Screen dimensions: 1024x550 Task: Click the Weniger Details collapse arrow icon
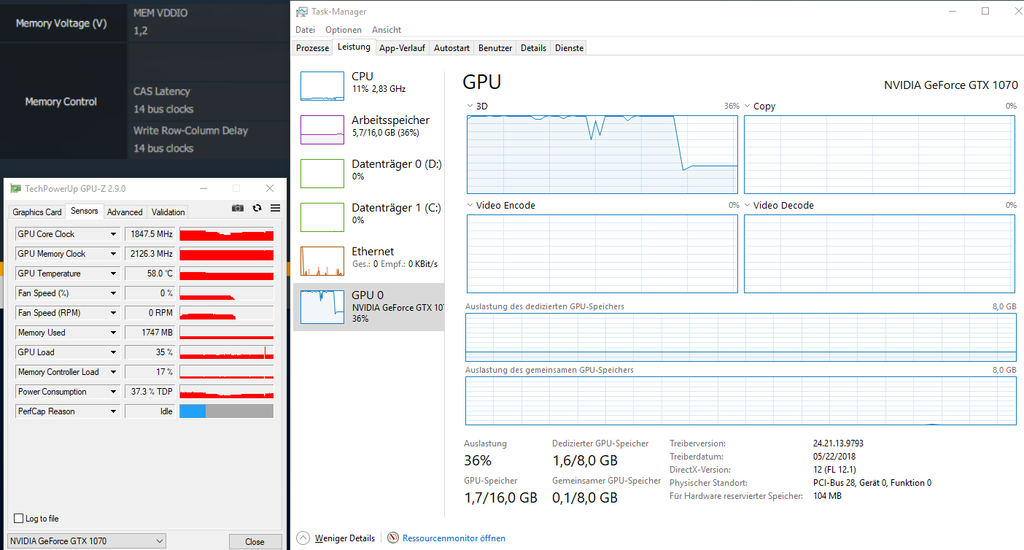303,538
